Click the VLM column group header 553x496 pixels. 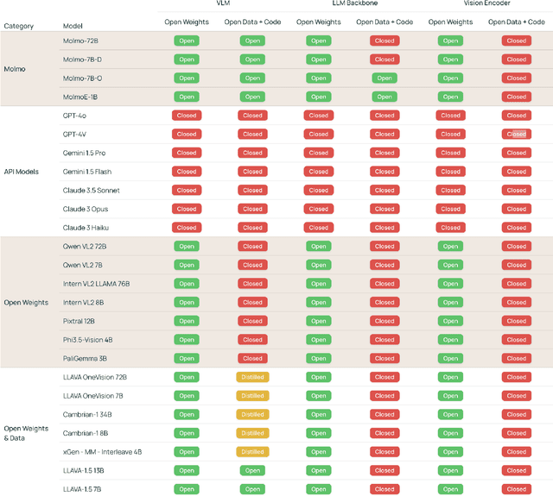point(223,4)
